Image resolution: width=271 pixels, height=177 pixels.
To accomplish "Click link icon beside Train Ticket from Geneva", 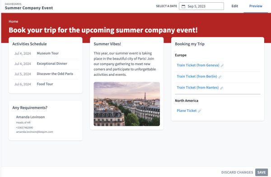I will (x=222, y=65).
